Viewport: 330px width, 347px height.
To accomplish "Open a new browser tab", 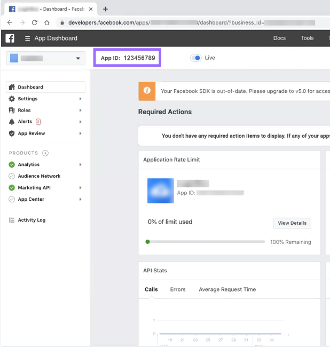I will click(x=105, y=9).
